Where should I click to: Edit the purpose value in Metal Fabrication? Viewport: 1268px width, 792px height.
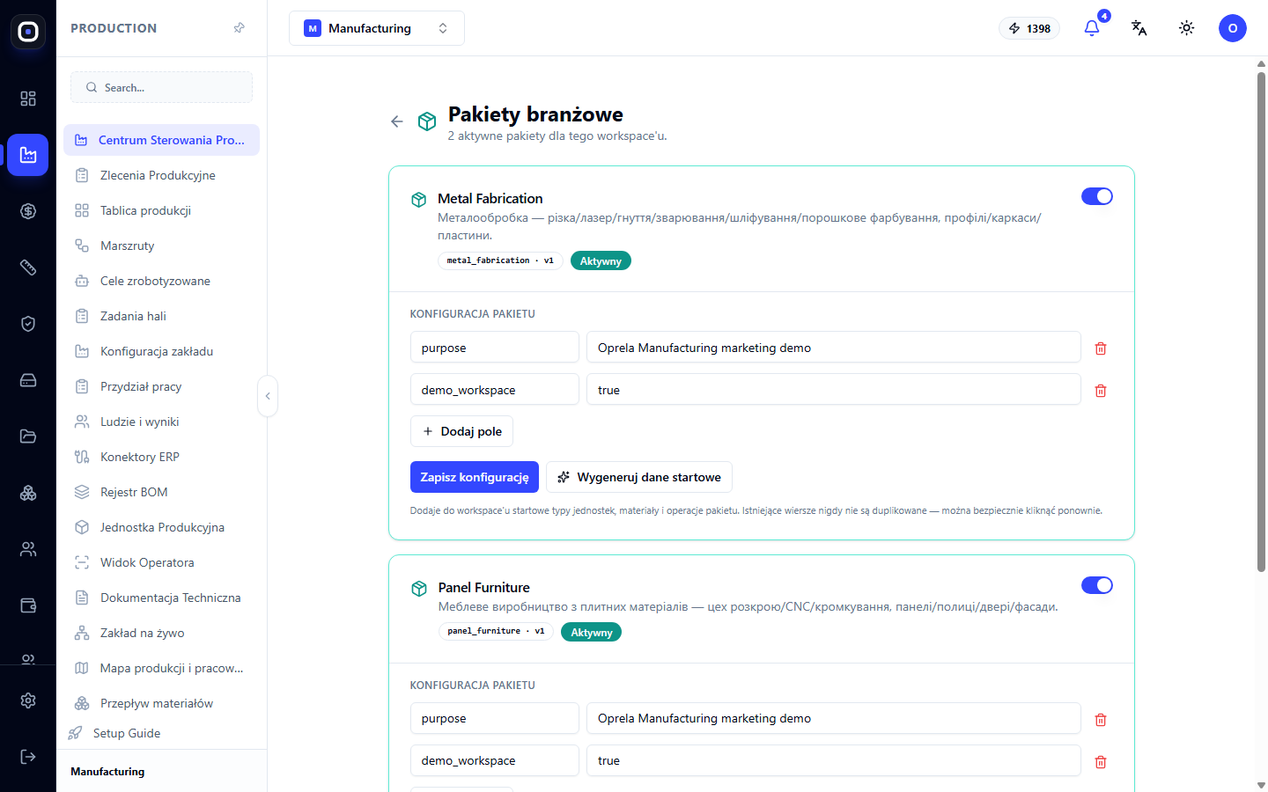point(834,348)
